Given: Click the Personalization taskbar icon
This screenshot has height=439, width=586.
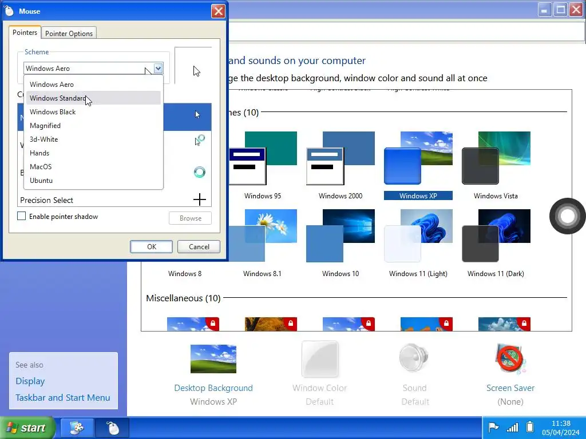Looking at the screenshot, I should (77, 428).
